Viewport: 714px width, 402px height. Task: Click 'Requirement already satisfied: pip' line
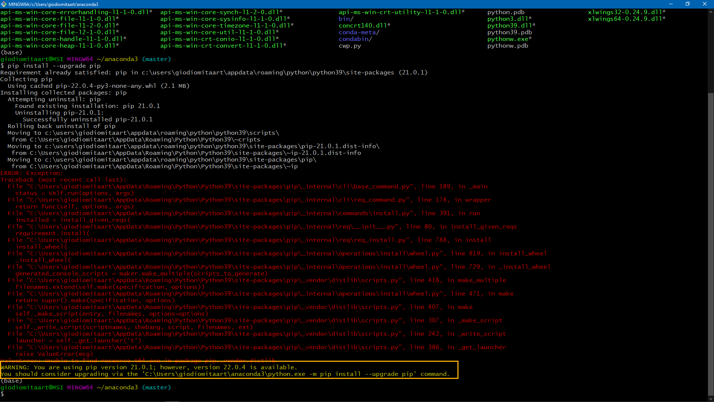coord(214,73)
